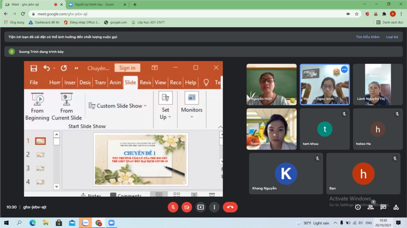
Task: Click the Sign in button
Action: [127, 68]
